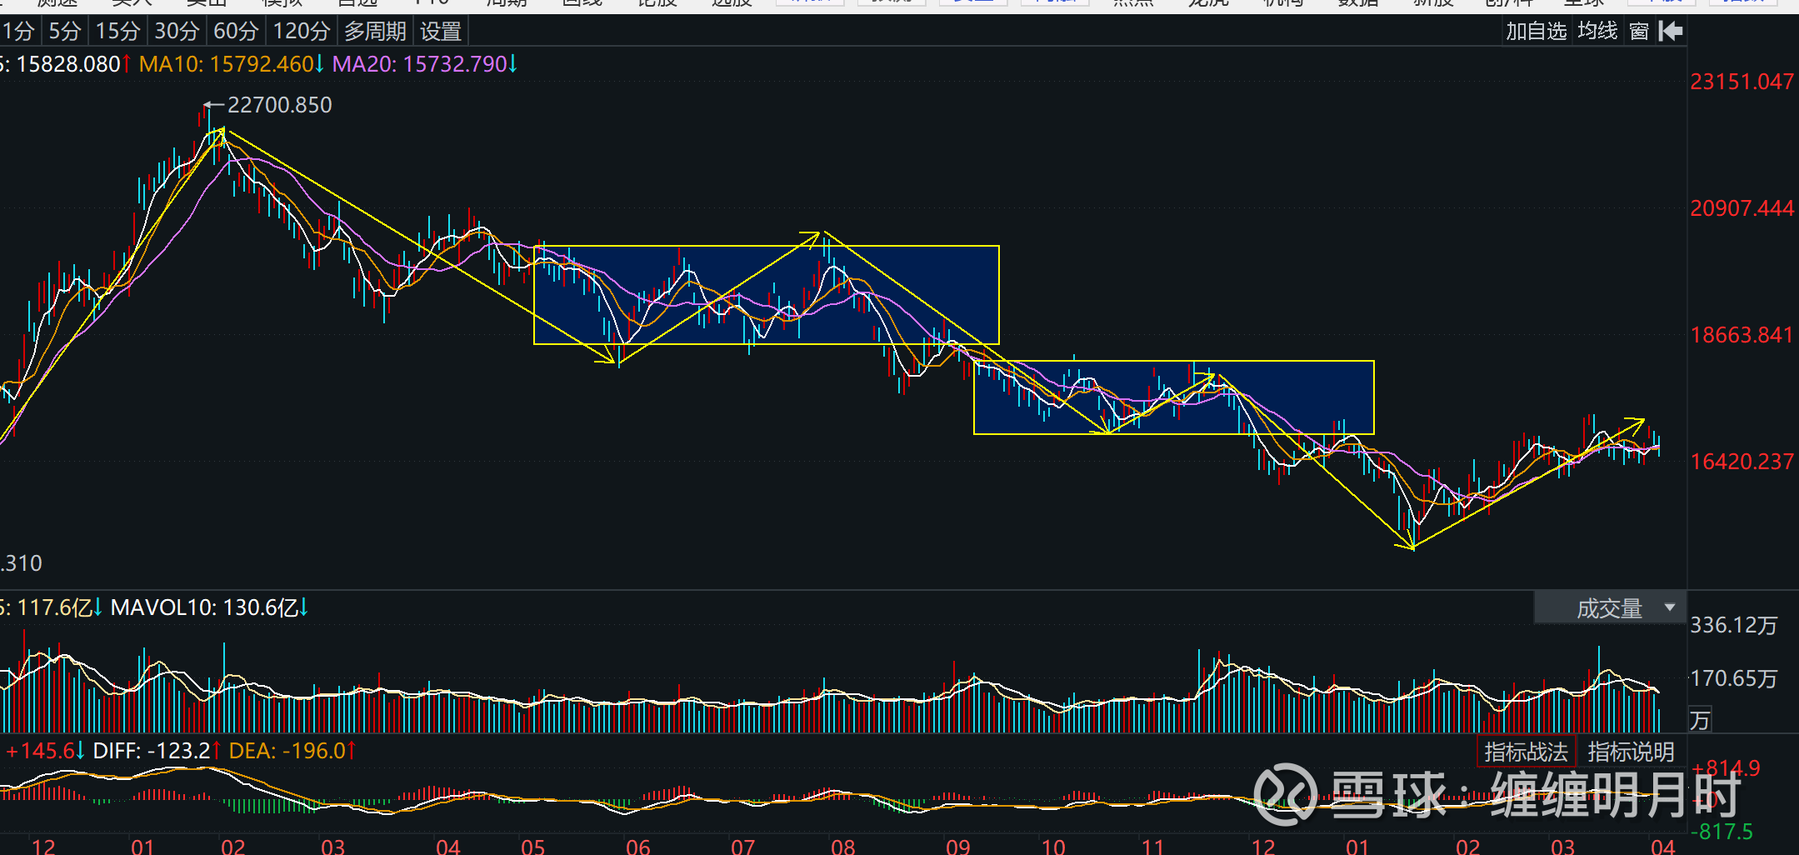Click the 170.65万 volume axis label
Image resolution: width=1799 pixels, height=855 pixels.
coord(1734,678)
